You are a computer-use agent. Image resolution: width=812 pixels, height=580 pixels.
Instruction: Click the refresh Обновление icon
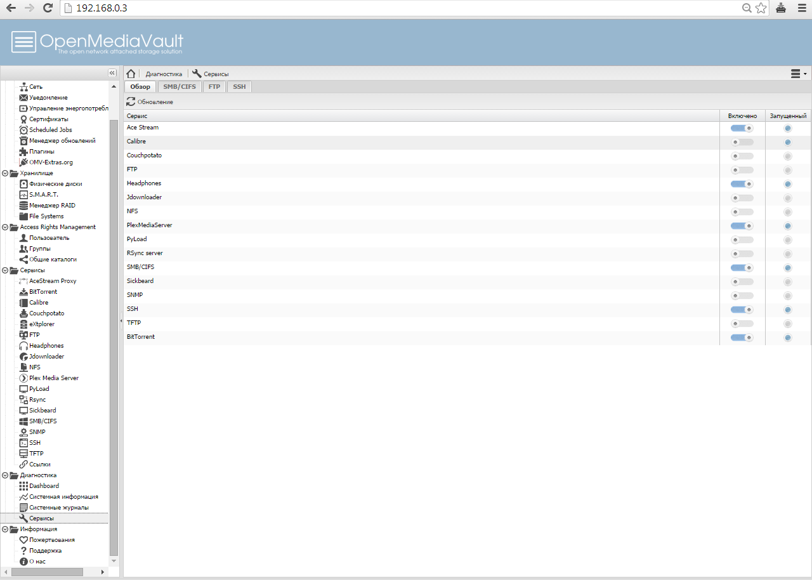pos(131,102)
